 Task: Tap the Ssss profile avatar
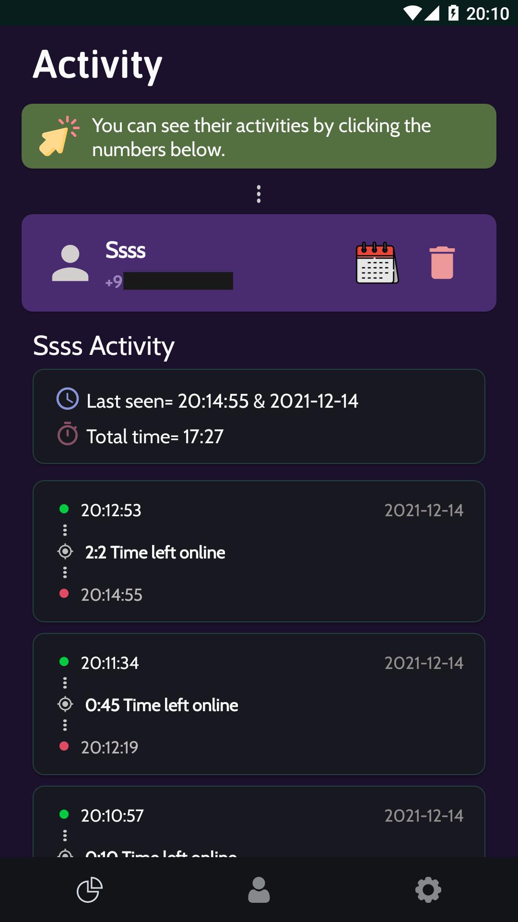(x=70, y=263)
